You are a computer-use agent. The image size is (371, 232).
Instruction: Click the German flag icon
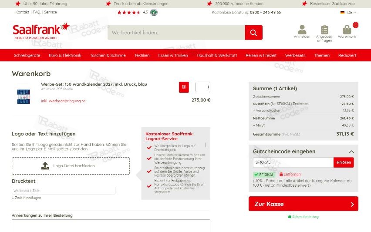342,13
